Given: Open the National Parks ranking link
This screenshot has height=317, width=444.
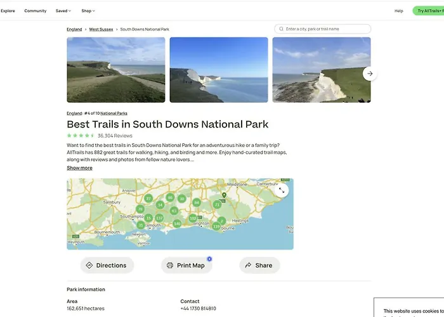Looking at the screenshot, I should tap(114, 113).
